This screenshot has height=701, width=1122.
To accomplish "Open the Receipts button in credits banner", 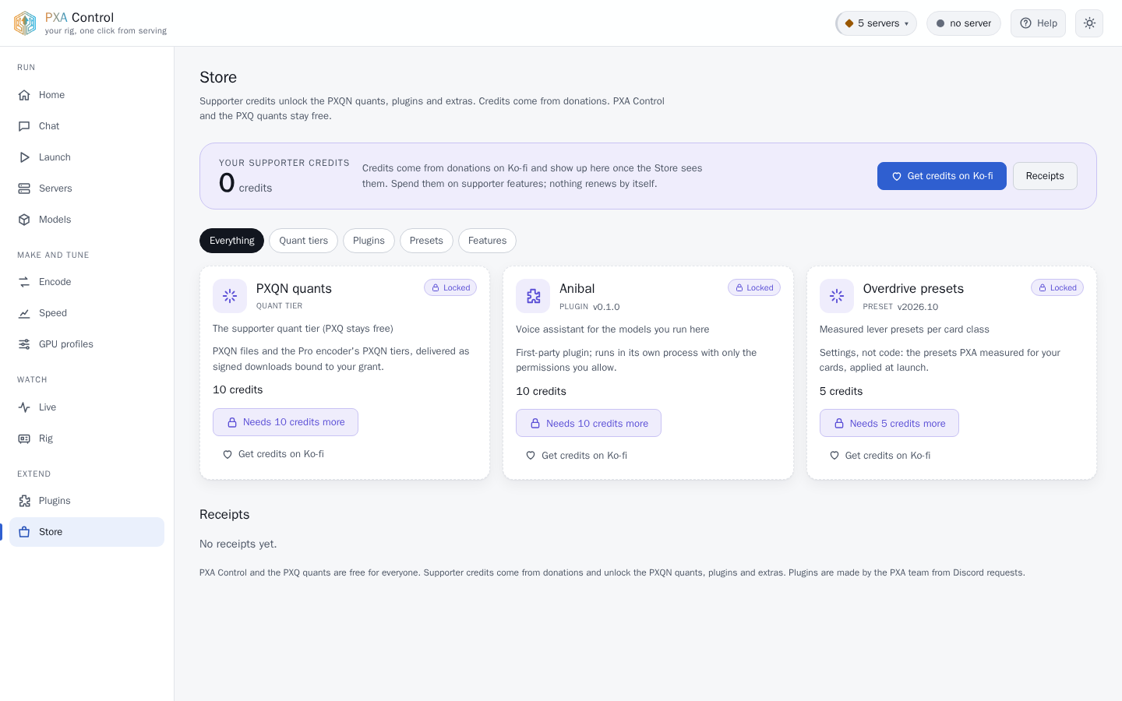I will pos(1045,176).
